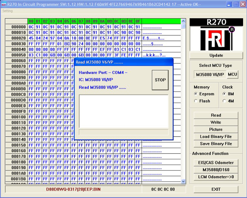The height and width of the screenshot is (198, 247).
Task: Click byte E5 in row 000020
Action: pyautogui.click(x=102, y=38)
